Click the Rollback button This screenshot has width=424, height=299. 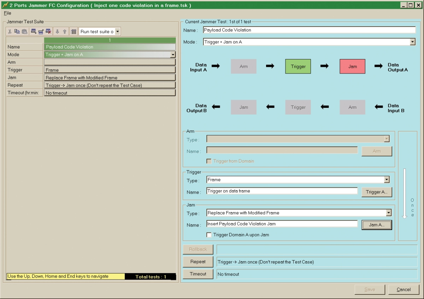coord(198,249)
